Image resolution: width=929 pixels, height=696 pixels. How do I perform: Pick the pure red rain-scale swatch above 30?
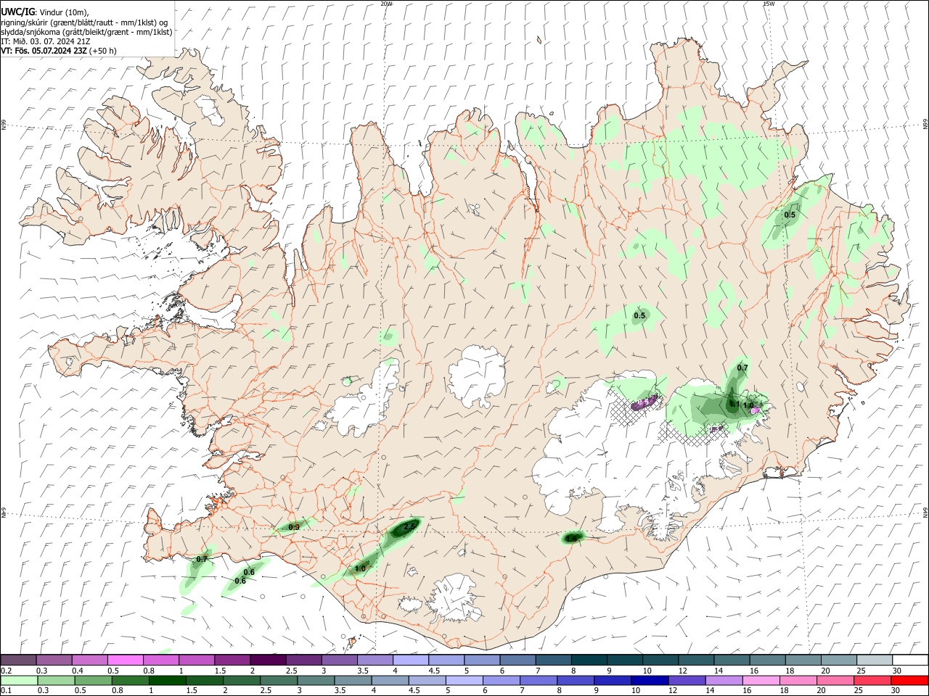909,680
